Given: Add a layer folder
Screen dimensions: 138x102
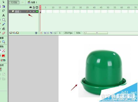Looking at the screenshot, I should click(x=17, y=33).
